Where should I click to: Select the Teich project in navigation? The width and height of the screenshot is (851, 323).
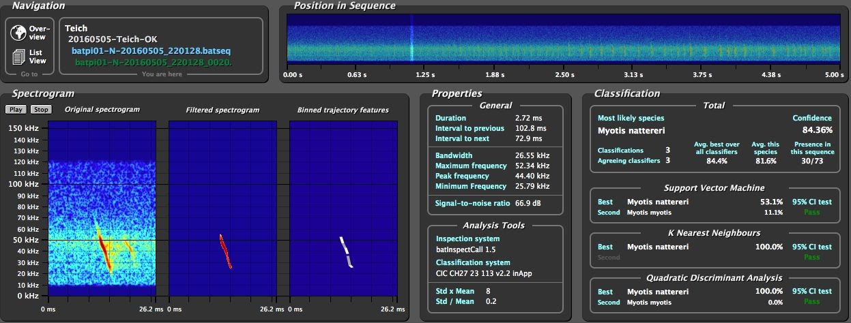[x=76, y=29]
